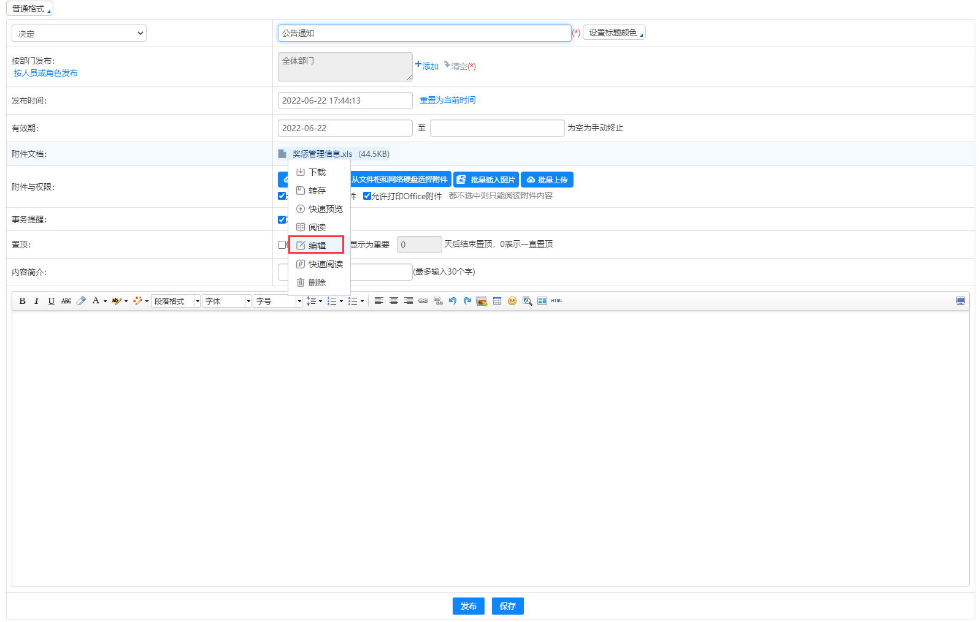Select 删除 in the attachment menu
This screenshot has width=979, height=622.
317,283
